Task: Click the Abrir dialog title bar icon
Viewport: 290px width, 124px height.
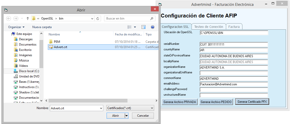Action: 6,10
